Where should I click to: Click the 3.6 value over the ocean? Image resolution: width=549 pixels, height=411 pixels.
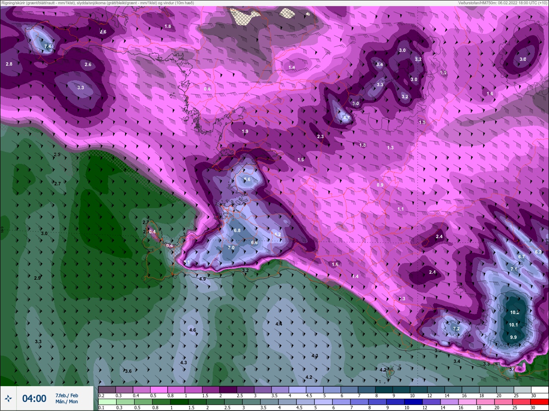(128, 371)
